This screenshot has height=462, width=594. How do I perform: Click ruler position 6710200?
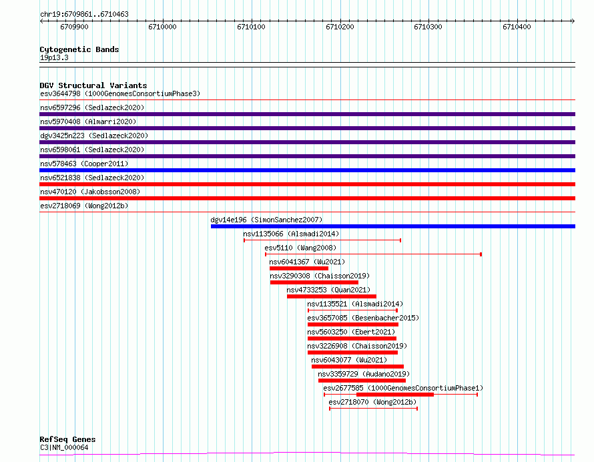[340, 27]
